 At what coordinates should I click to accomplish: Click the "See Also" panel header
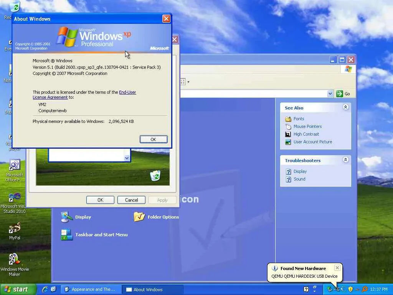coord(315,108)
